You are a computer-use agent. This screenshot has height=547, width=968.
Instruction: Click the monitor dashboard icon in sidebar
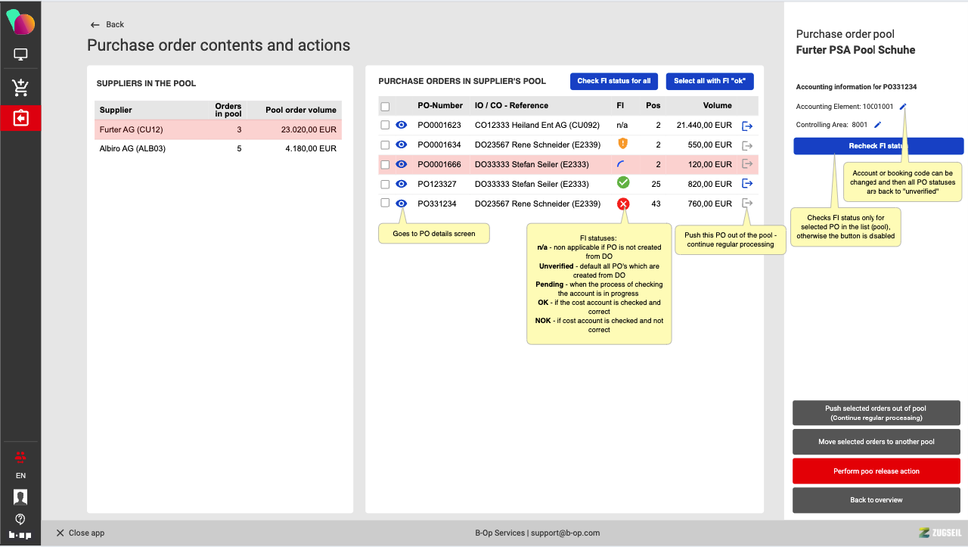[x=20, y=55]
